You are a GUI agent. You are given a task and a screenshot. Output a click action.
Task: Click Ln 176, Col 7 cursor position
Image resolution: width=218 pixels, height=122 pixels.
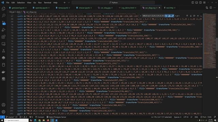point(161,117)
